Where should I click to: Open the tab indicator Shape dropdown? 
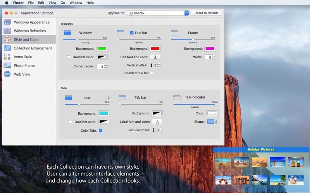[x=212, y=122]
